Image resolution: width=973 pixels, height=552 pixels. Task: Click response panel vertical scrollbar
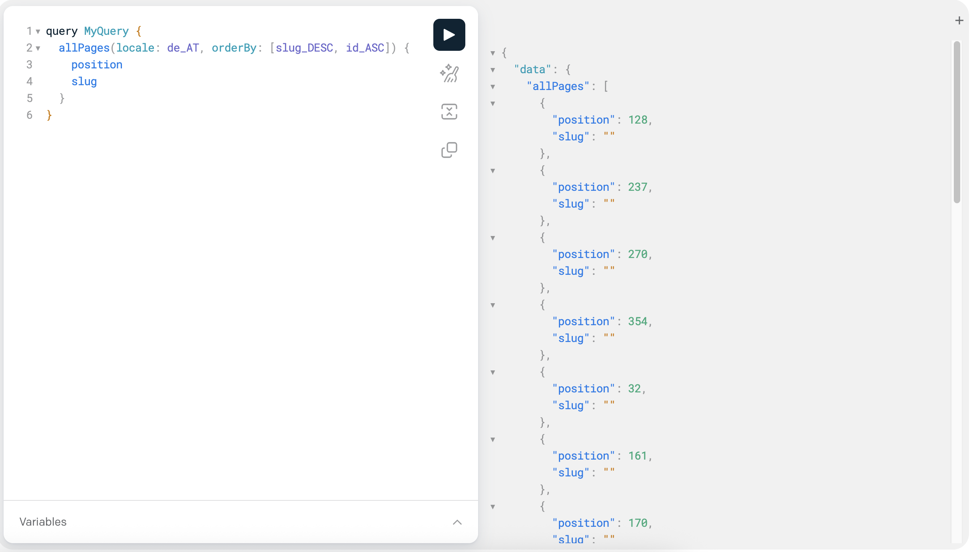957,122
